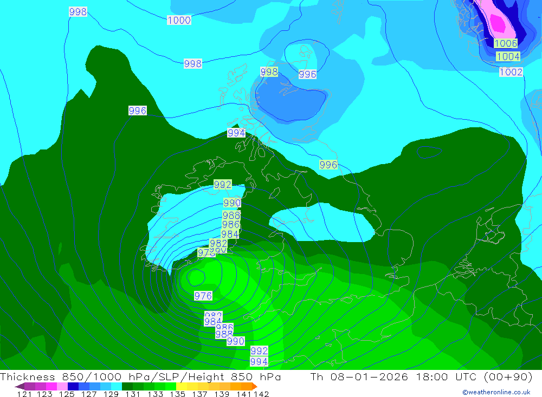Screen dimensions: 542x397
Task: Click the 986 label with green background
Action: point(230,225)
